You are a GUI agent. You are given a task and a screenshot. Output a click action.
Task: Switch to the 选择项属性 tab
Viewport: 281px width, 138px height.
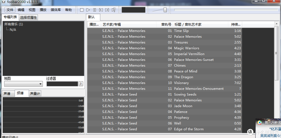coord(29,18)
